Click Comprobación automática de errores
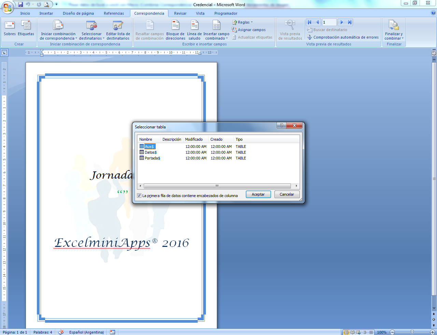437x335 pixels. coord(343,37)
